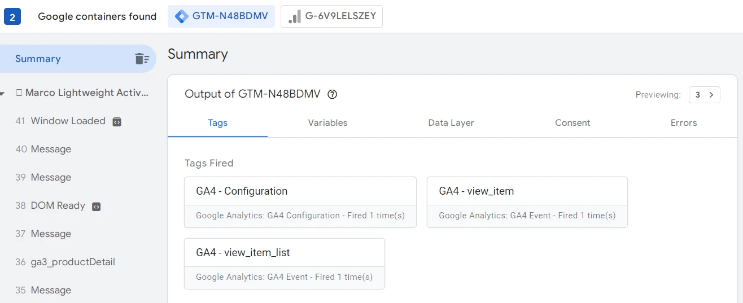Select the Summary item in sidebar
Viewport: 743px width, 303px height.
click(38, 59)
